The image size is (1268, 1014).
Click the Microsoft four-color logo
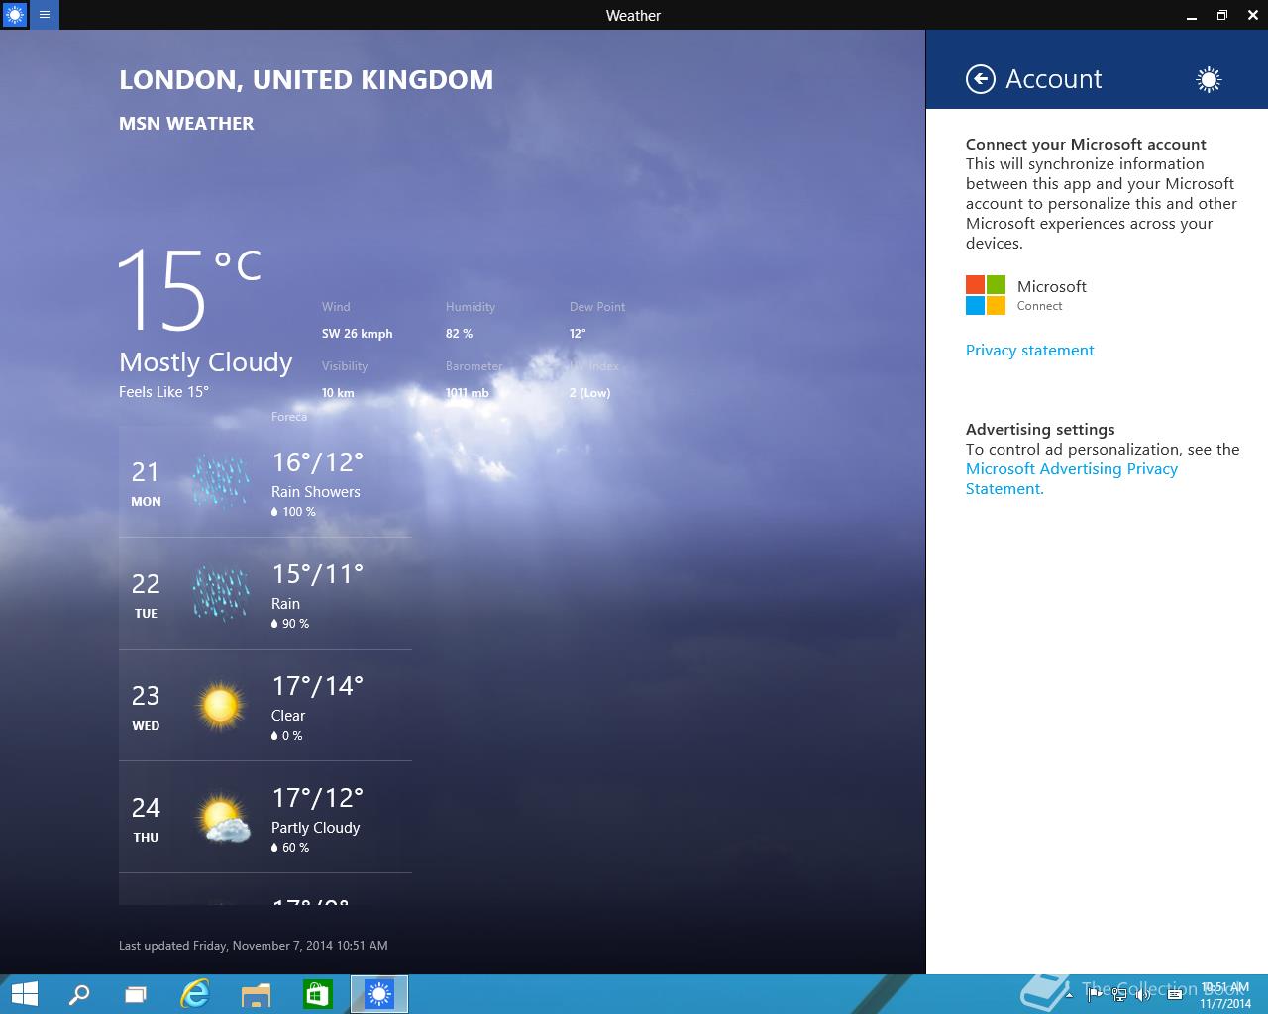coord(986,295)
